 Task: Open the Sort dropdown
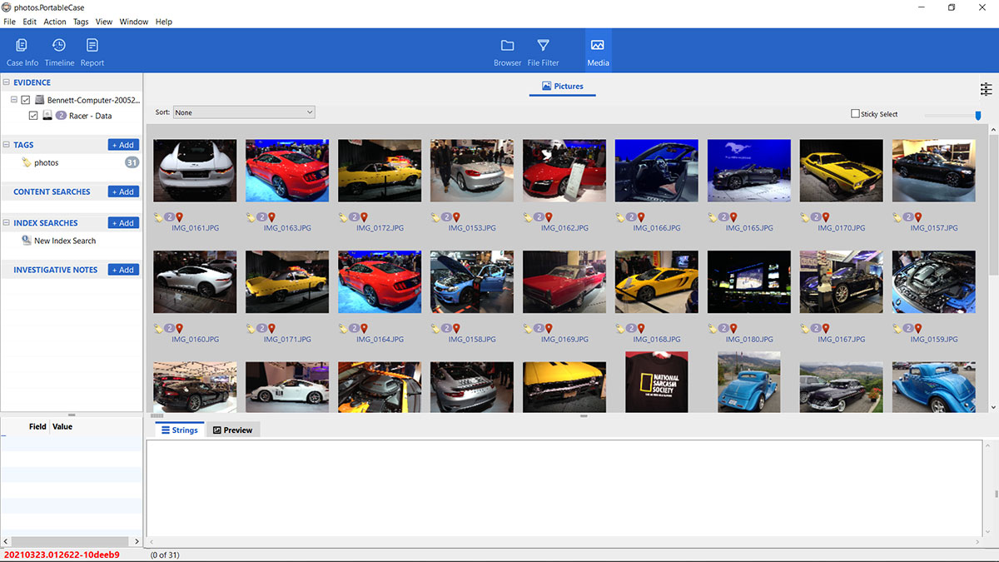[x=244, y=112]
